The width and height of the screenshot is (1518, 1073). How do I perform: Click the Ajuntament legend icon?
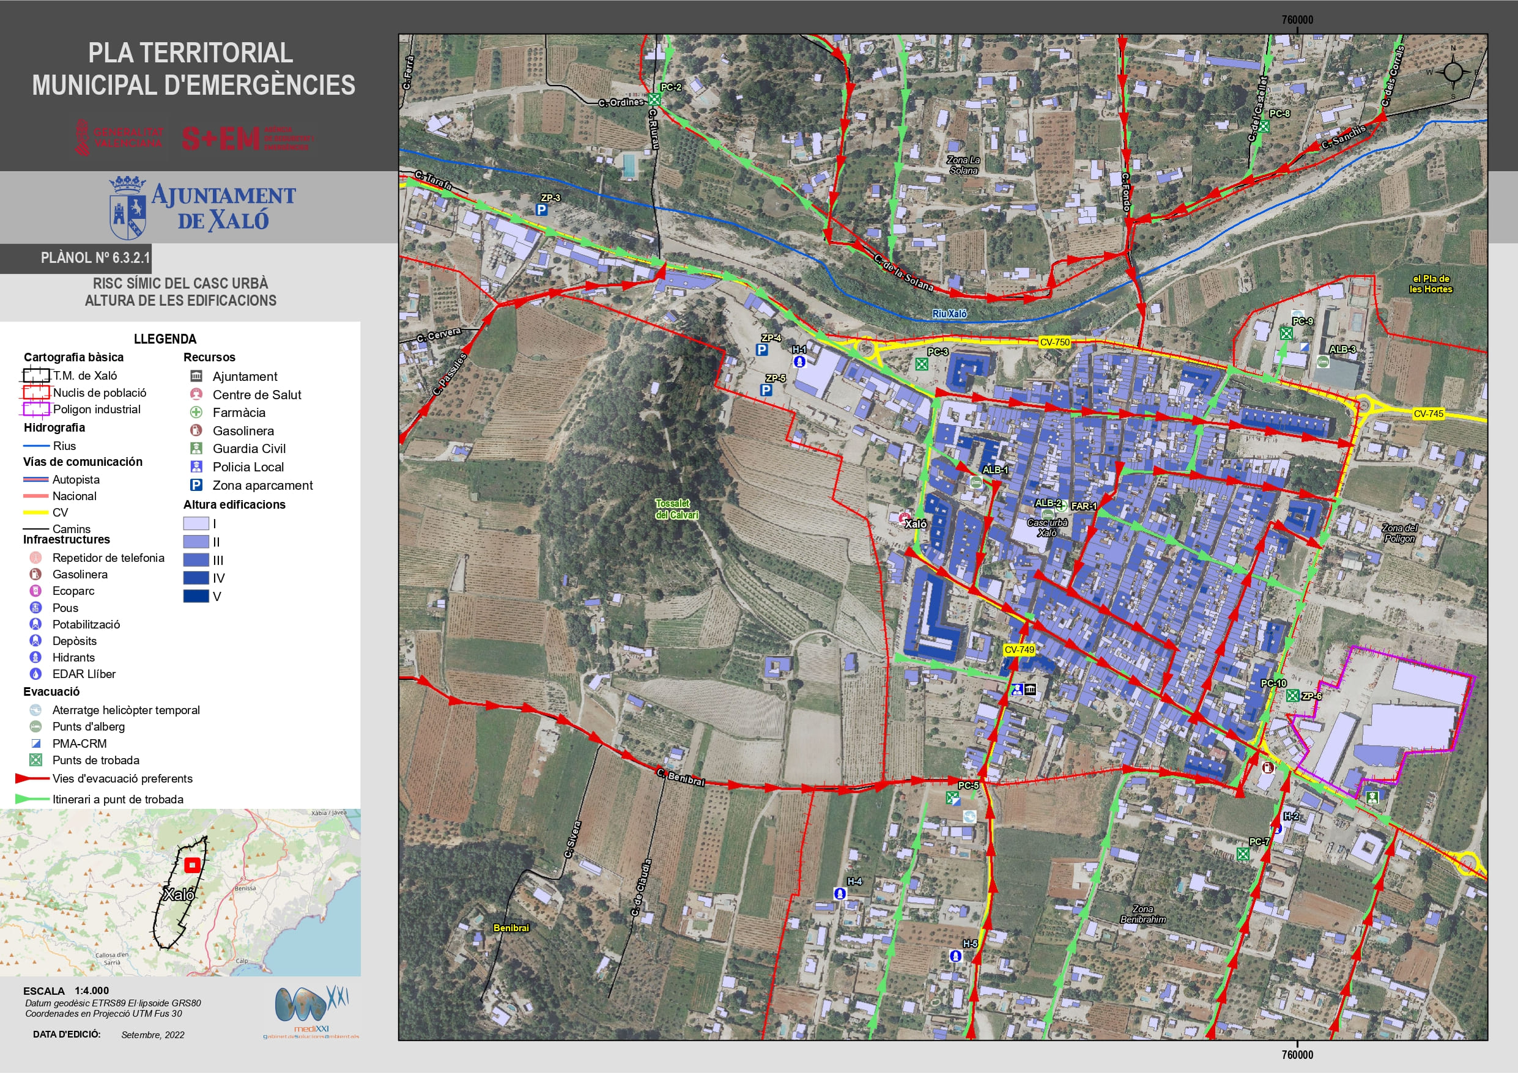pyautogui.click(x=196, y=375)
